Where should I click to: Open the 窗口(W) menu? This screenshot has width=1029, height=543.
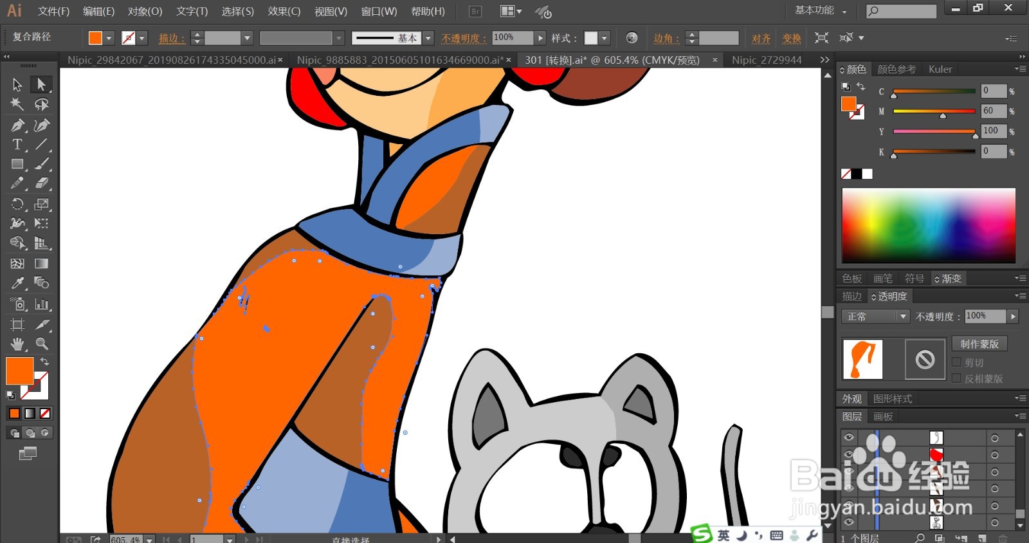pos(379,11)
